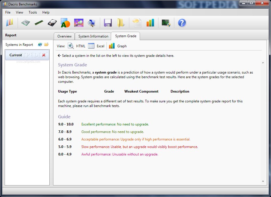The width and height of the screenshot is (271, 197).
Task: Click the document with speech bubble icon
Action: 137,23
